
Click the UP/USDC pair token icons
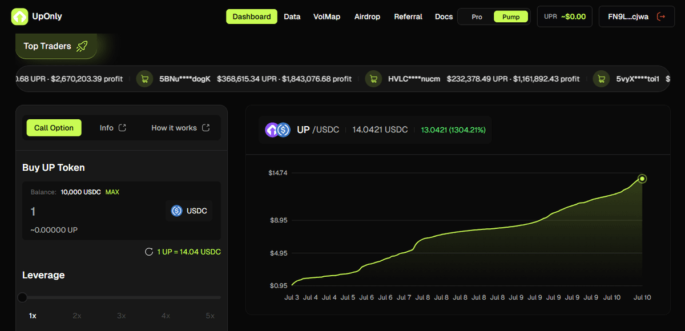(277, 130)
